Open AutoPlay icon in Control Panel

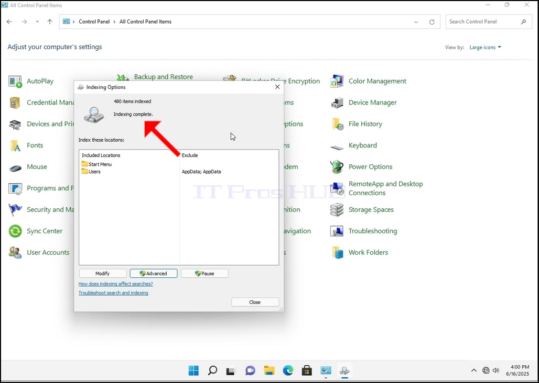pyautogui.click(x=15, y=82)
